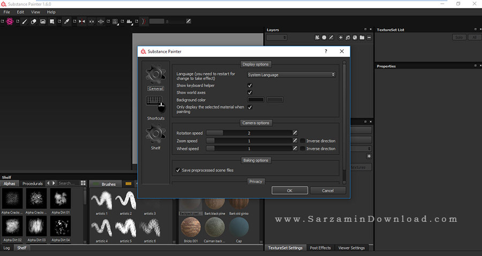The height and width of the screenshot is (256, 482).
Task: Click the Shelf search field
Action: 67,183
